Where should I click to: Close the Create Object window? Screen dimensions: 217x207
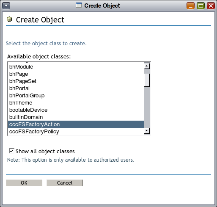(x=211, y=6)
